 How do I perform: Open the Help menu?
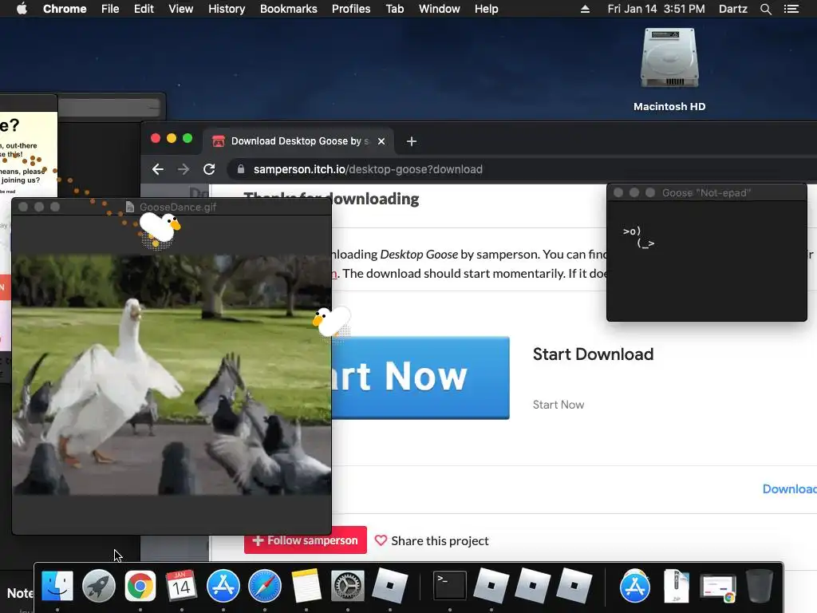[x=486, y=9]
